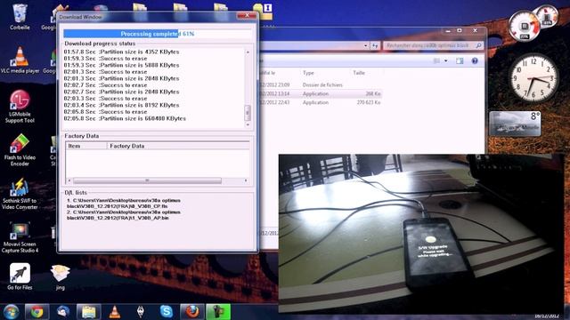Screen dimensions: 570x320
Task: Click the explorer help question-mark icon
Action: tap(475, 61)
